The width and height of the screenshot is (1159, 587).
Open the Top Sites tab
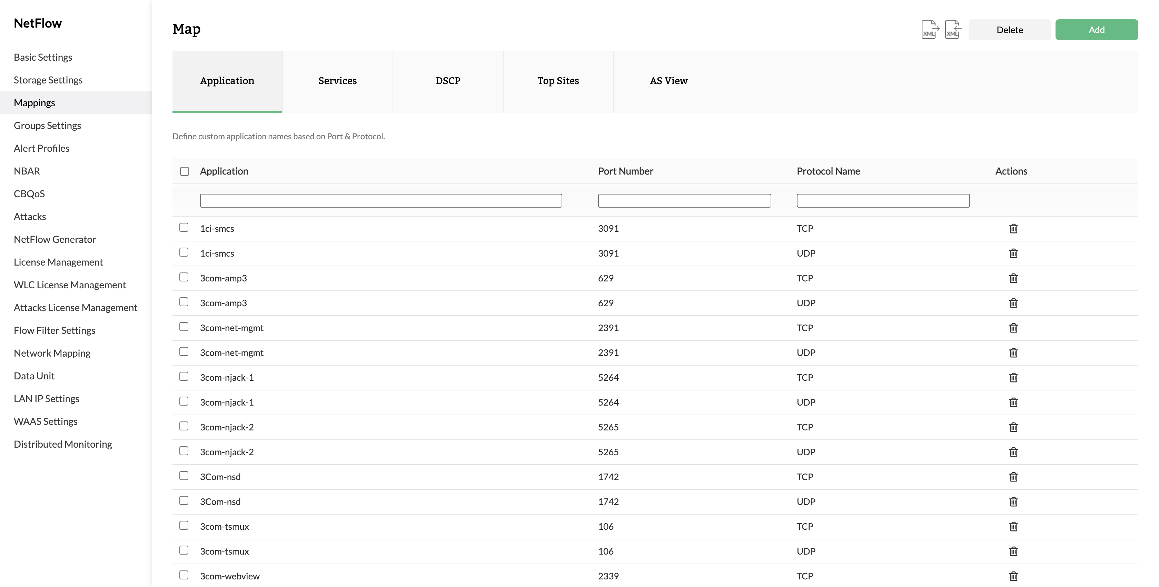[x=558, y=81]
